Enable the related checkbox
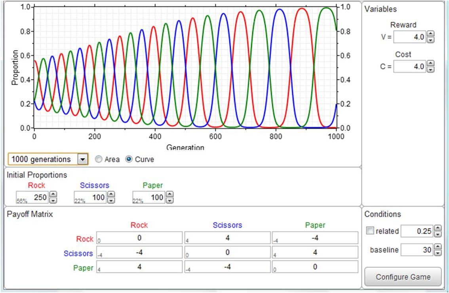This screenshot has width=449, height=293. [x=370, y=231]
